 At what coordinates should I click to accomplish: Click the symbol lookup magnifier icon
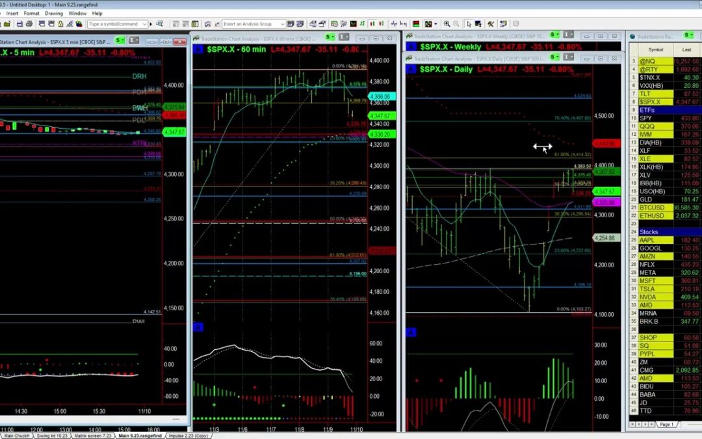pyautogui.click(x=159, y=24)
